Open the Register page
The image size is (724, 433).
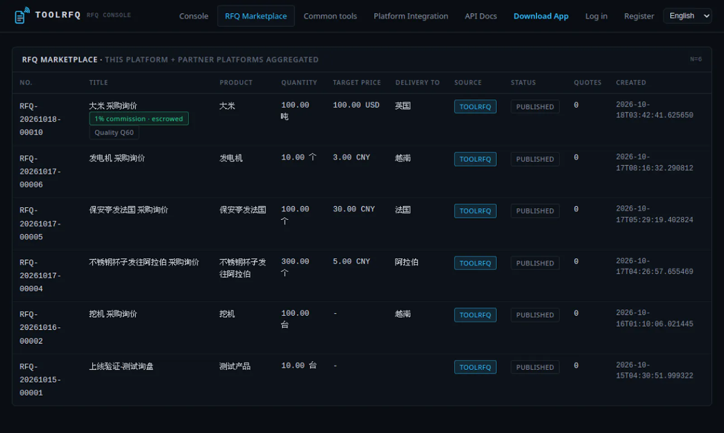pyautogui.click(x=639, y=16)
